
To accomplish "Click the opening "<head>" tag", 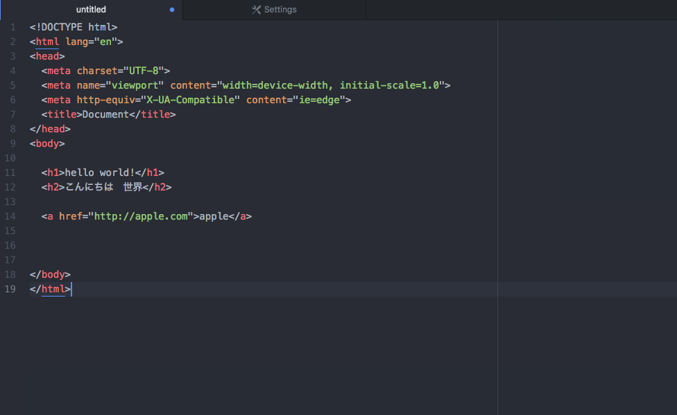I will pyautogui.click(x=47, y=57).
